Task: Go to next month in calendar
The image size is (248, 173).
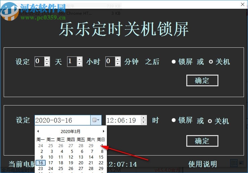Action: 103,131
